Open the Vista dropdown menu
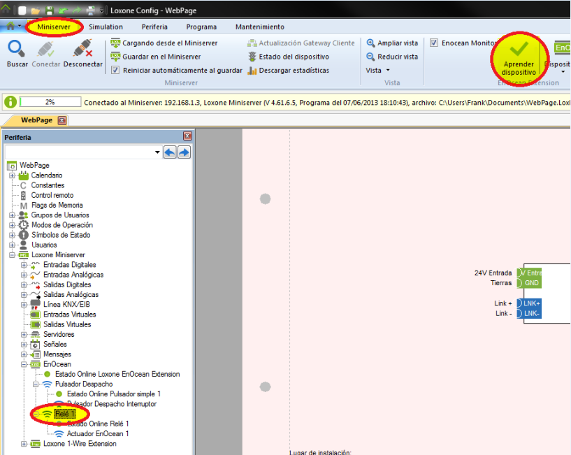Screen dimensions: 571x455 [377, 71]
